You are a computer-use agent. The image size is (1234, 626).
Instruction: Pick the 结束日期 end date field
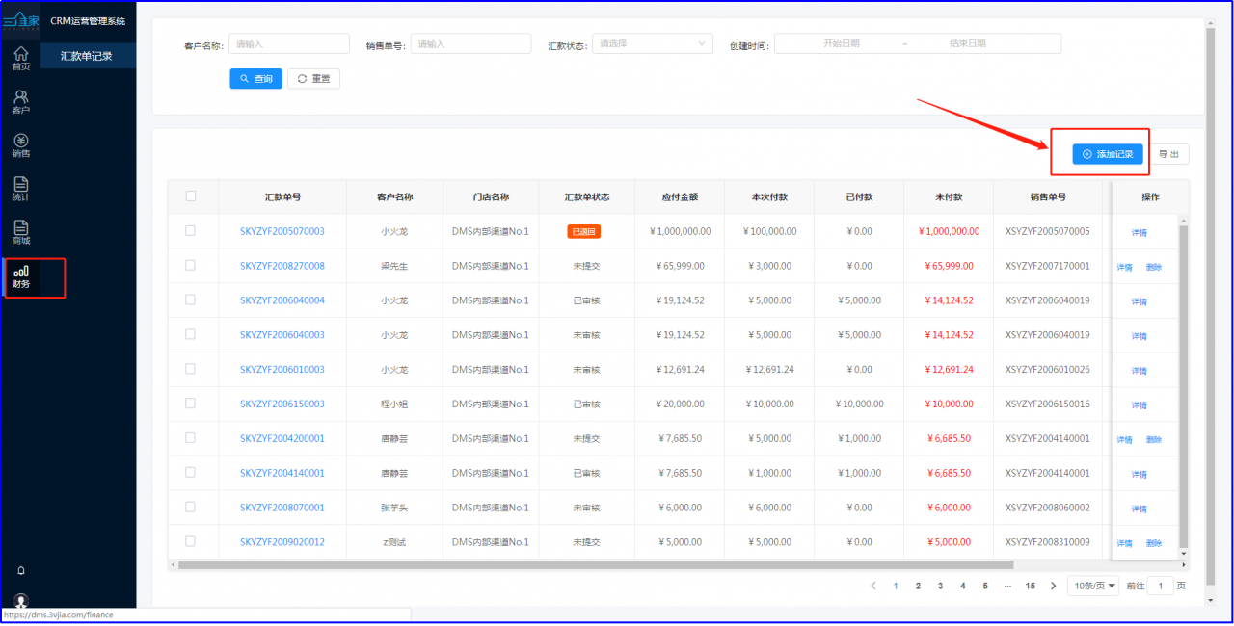coord(968,43)
